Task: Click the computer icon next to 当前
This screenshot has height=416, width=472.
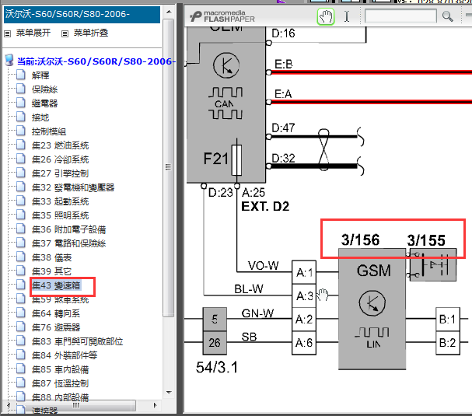Action: click(x=9, y=60)
